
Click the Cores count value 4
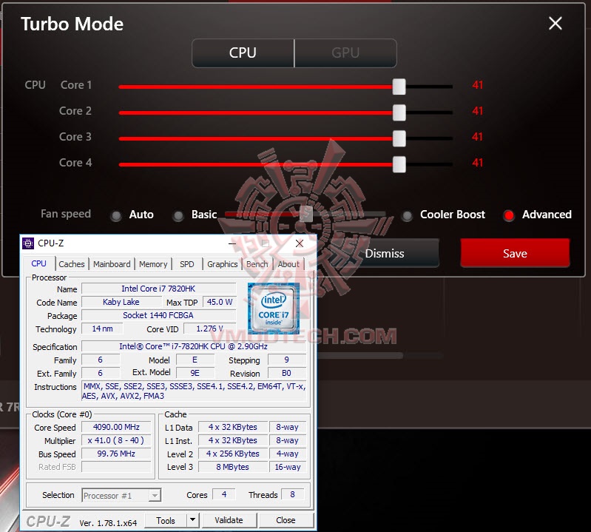pos(224,495)
